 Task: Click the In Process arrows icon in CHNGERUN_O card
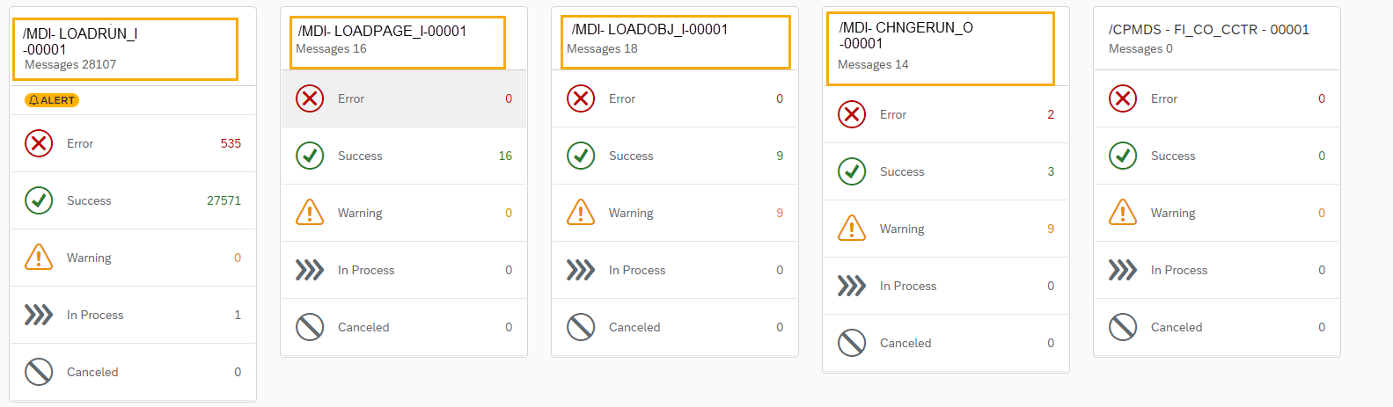pos(852,286)
